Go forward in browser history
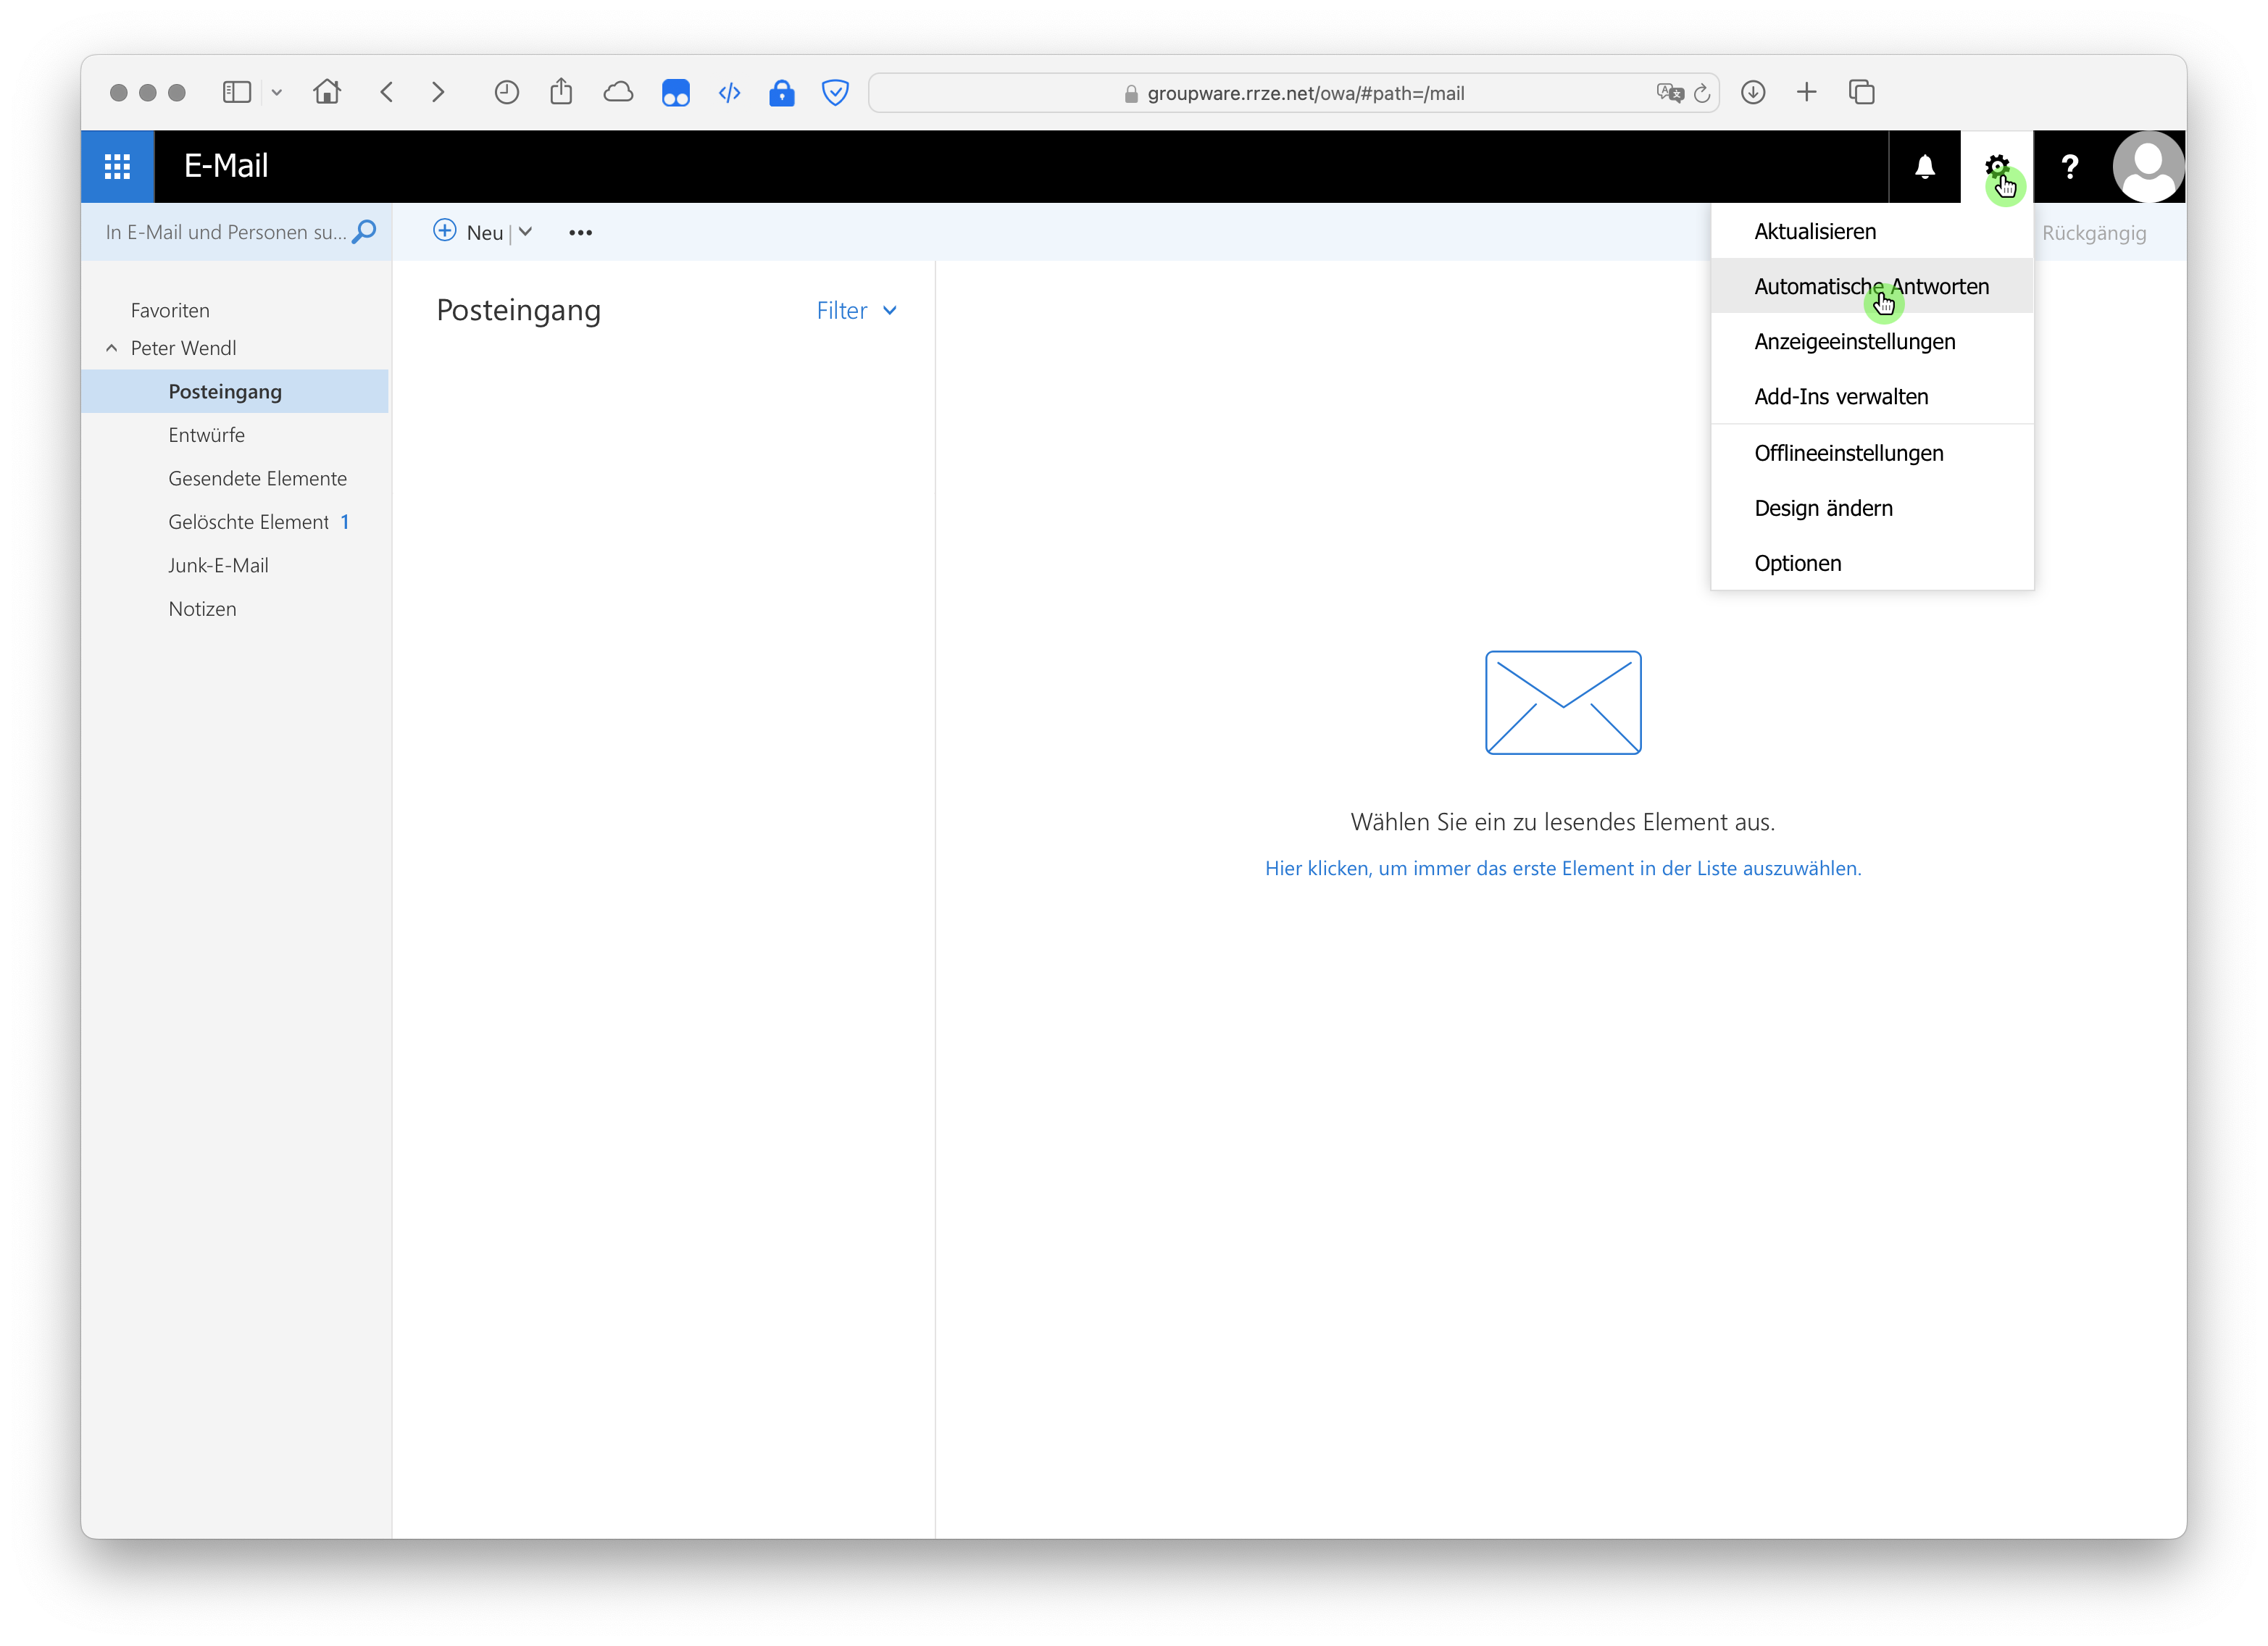Image resolution: width=2268 pixels, height=1646 pixels. click(x=438, y=93)
